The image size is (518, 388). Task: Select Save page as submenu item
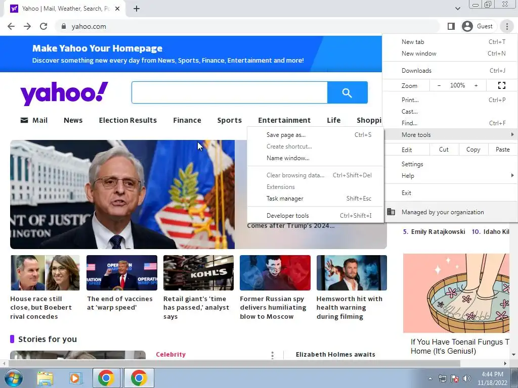(x=316, y=135)
